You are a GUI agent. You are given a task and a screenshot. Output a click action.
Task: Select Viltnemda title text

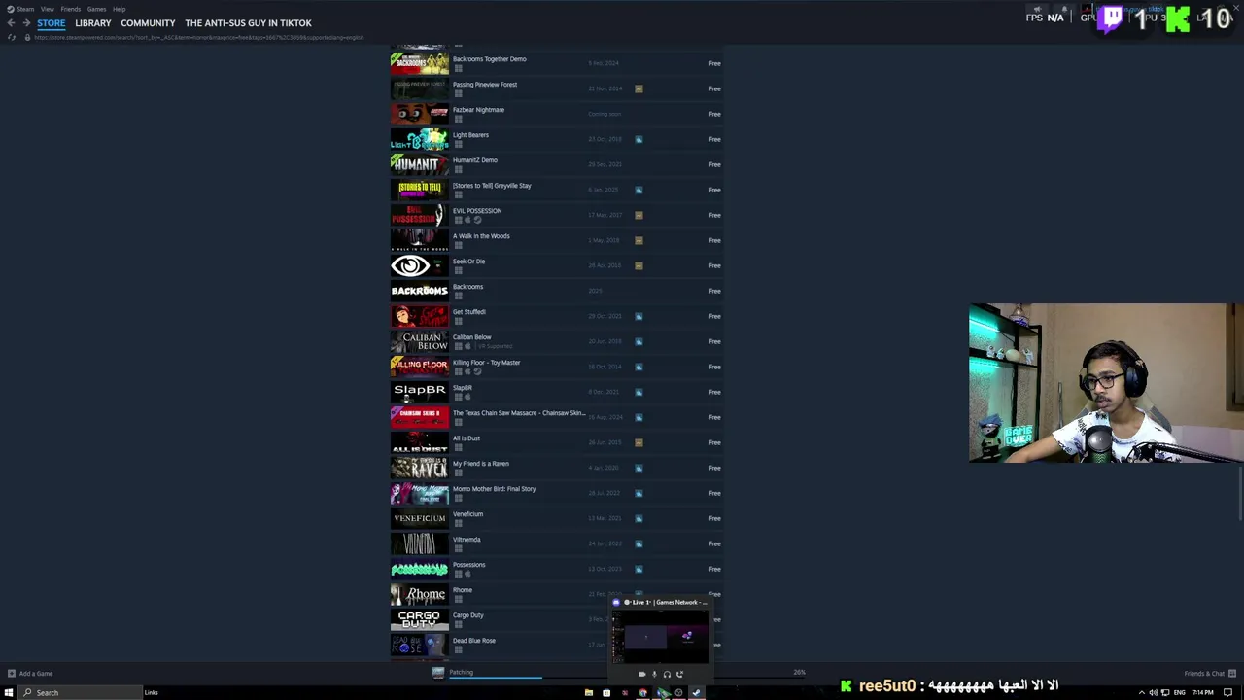466,540
